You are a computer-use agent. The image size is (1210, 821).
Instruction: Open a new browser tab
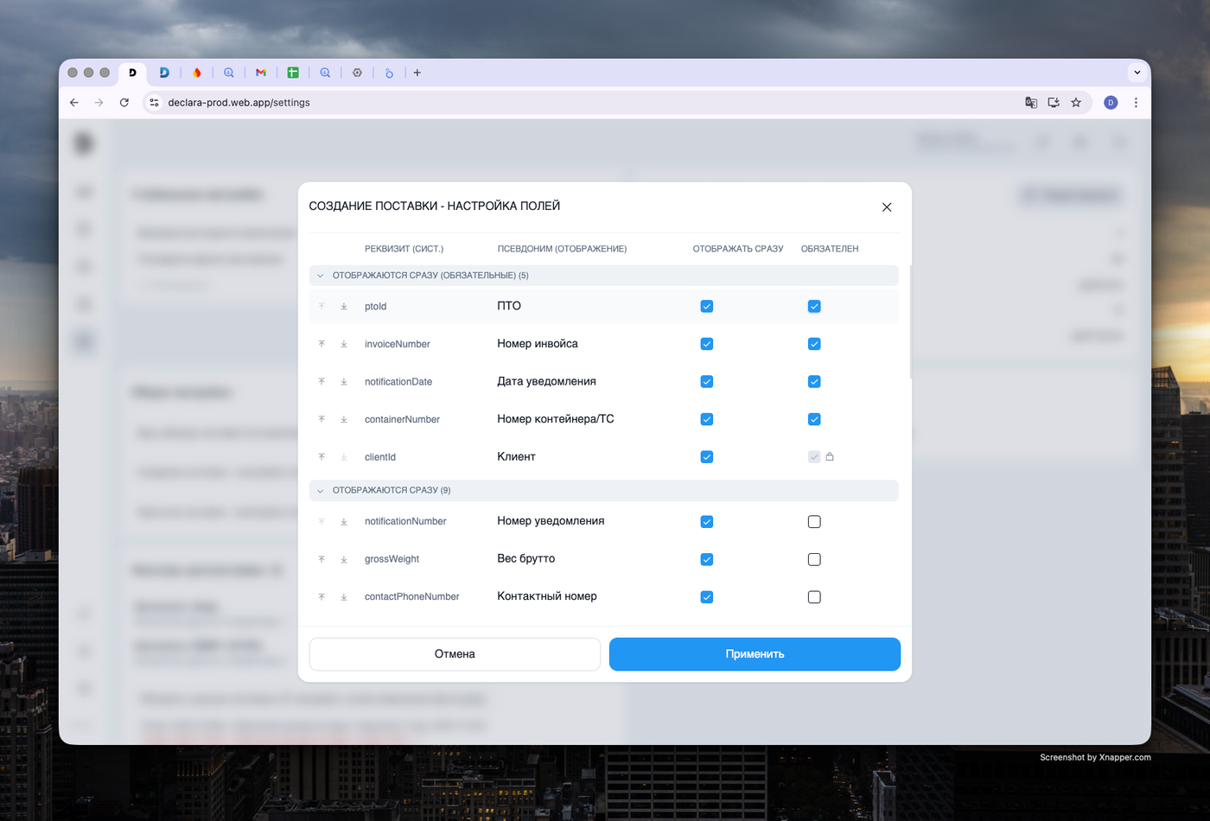point(417,73)
